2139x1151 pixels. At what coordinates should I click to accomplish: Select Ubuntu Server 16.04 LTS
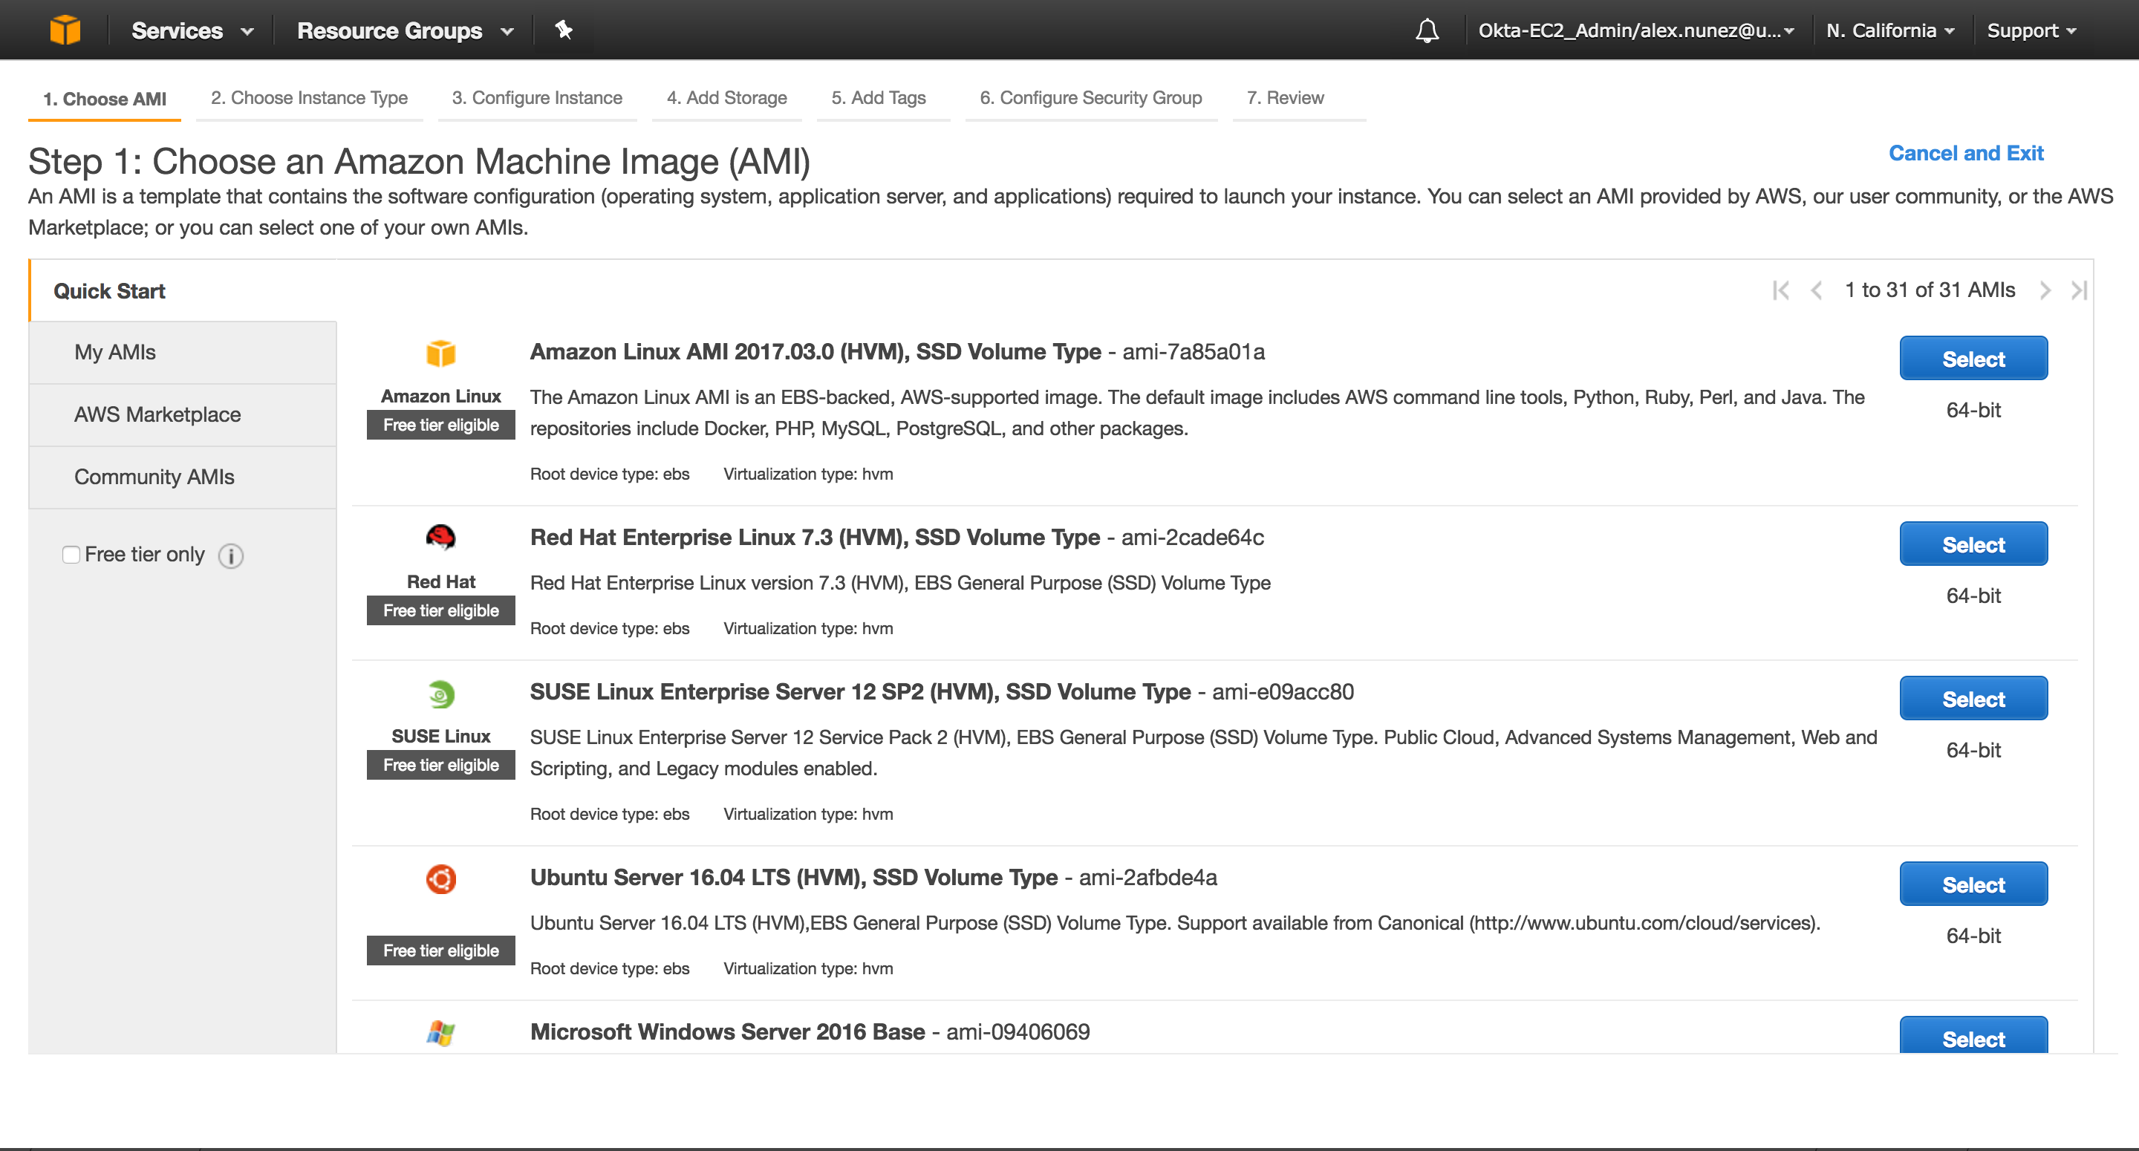tap(1973, 884)
